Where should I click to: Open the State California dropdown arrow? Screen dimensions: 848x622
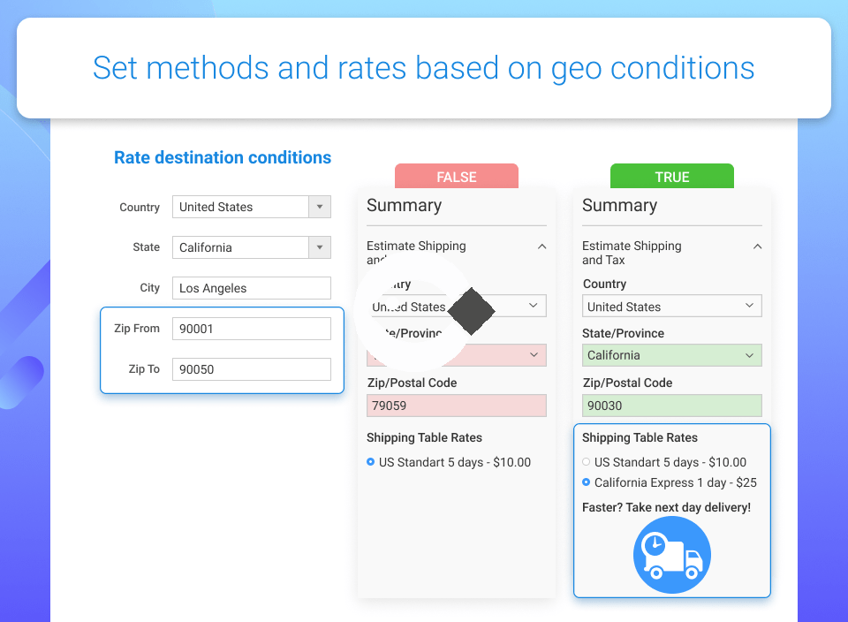[x=320, y=247]
